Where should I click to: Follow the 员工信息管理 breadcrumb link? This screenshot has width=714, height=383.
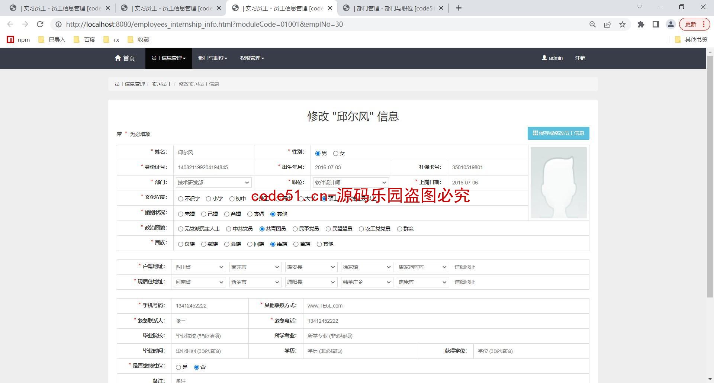pos(130,84)
